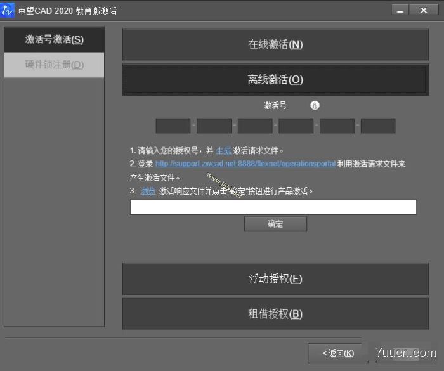Collapse the 离线激活(O) section
Screen dimensions: 444x371
point(275,79)
